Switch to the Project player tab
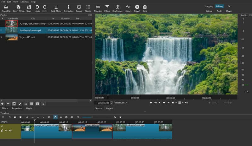 (x=109, y=108)
